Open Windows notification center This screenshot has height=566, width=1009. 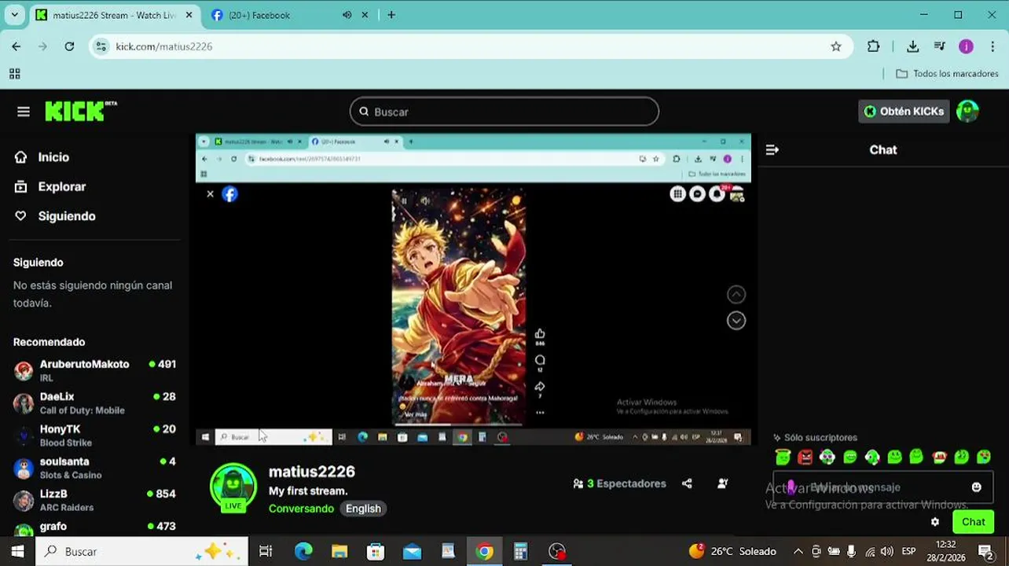986,552
